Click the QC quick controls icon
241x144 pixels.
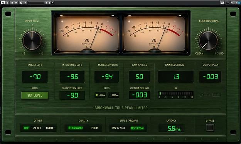[233, 3]
